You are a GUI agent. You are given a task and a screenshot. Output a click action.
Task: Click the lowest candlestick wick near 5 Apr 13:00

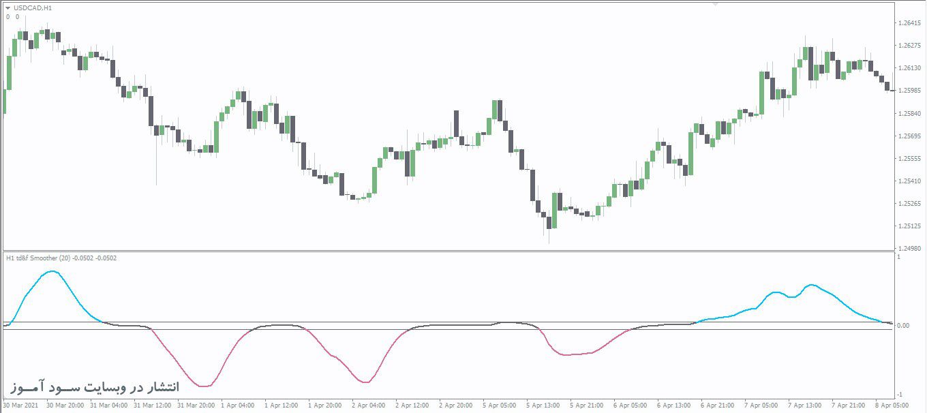tap(547, 240)
